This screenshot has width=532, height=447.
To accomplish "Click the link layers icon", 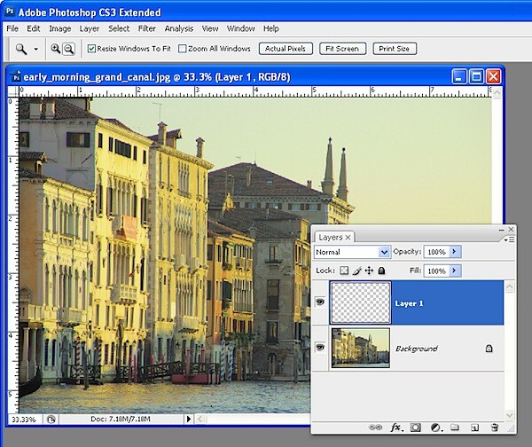I will (x=375, y=427).
